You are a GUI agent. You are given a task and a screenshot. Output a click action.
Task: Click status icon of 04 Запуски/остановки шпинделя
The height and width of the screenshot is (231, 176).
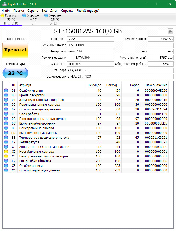point(6,100)
